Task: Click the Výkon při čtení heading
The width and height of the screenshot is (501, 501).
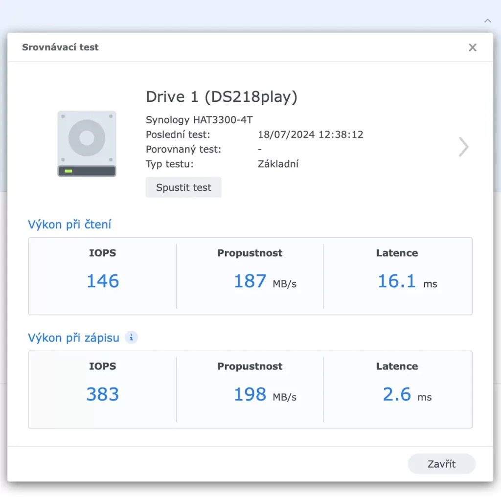Action: coord(69,224)
